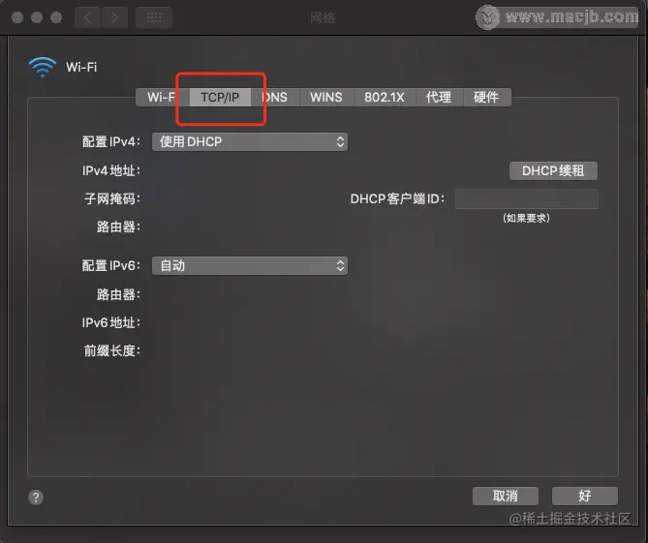Click the back arrow in the toolbar
Screen dimensions: 648x543
(87, 17)
